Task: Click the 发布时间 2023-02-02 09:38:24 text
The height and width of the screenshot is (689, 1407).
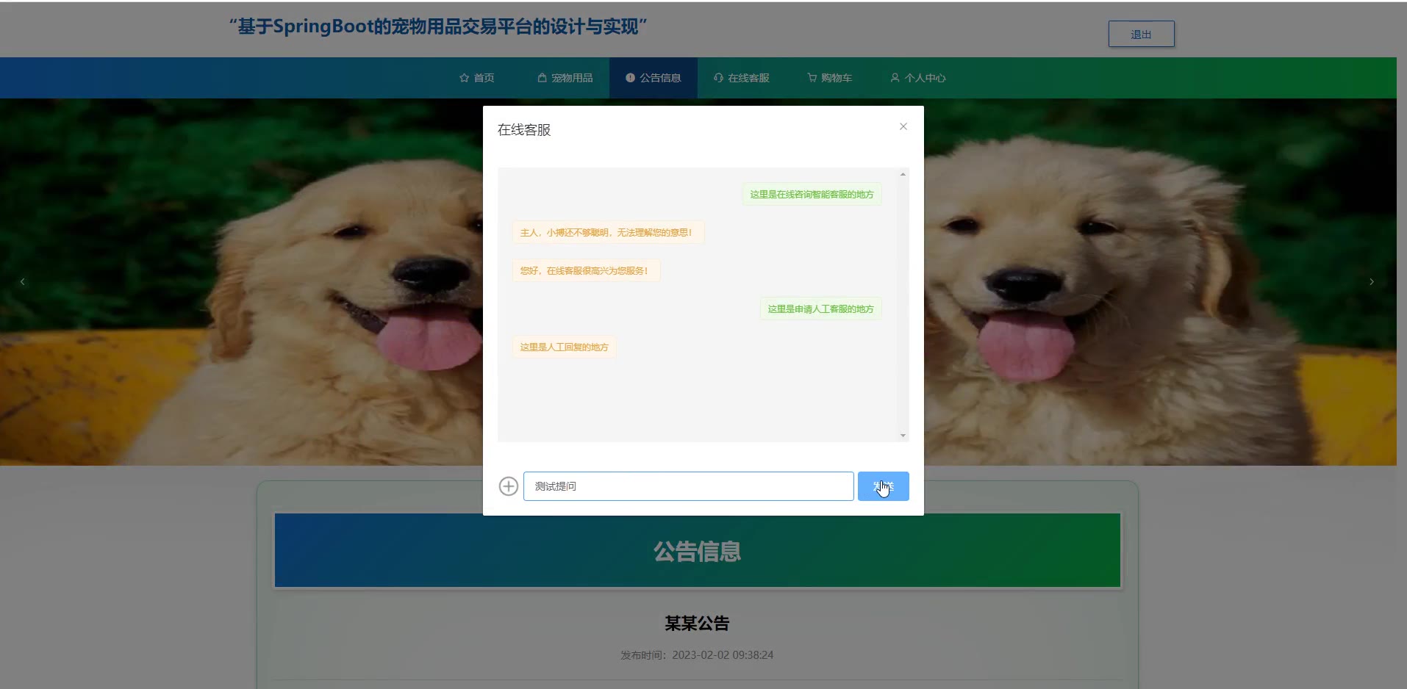Action: [x=697, y=655]
